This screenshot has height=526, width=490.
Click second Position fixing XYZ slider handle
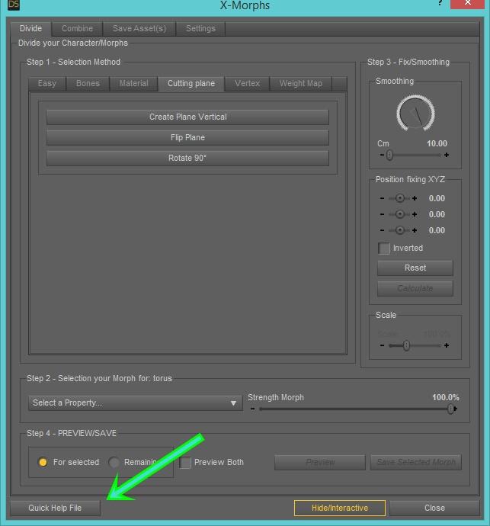click(x=399, y=214)
